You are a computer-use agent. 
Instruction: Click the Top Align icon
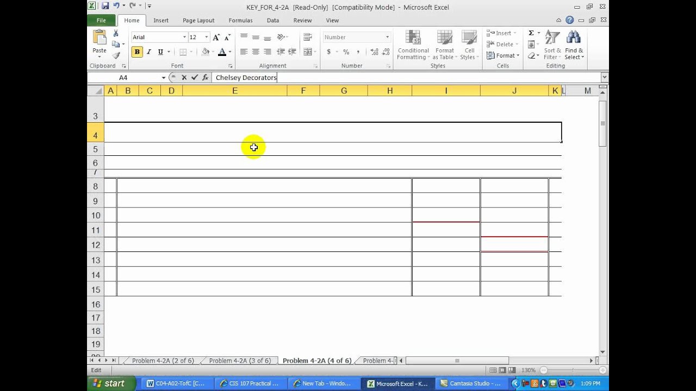coord(244,37)
